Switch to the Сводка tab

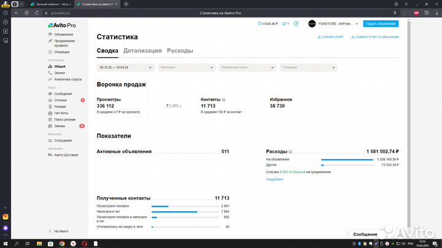pos(107,51)
